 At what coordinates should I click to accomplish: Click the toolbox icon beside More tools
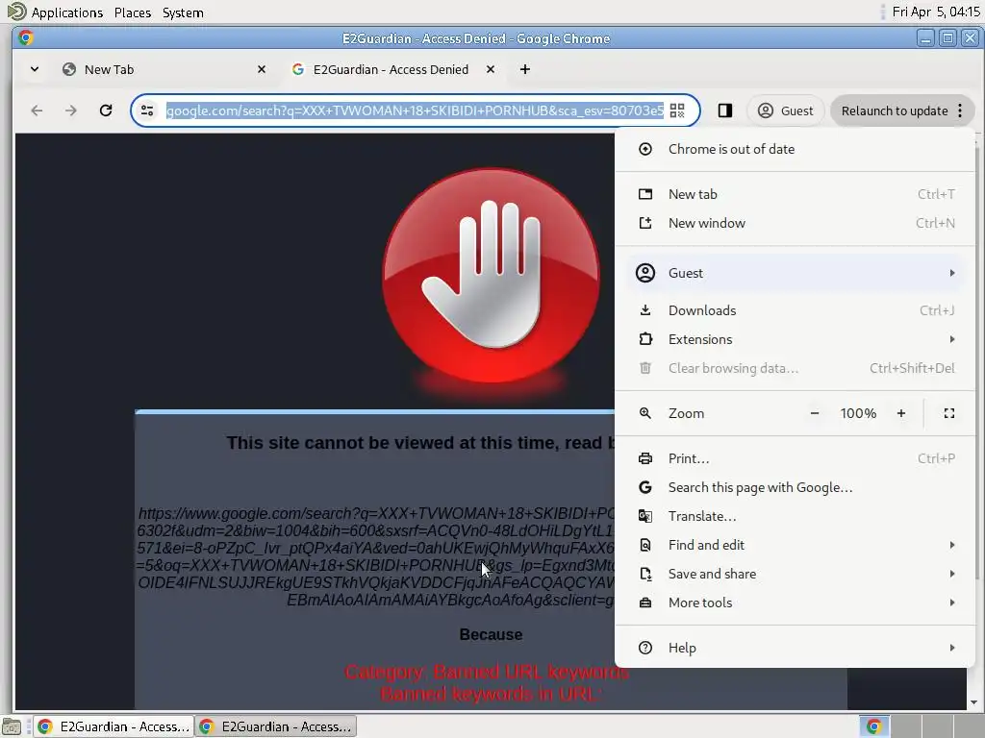645,603
